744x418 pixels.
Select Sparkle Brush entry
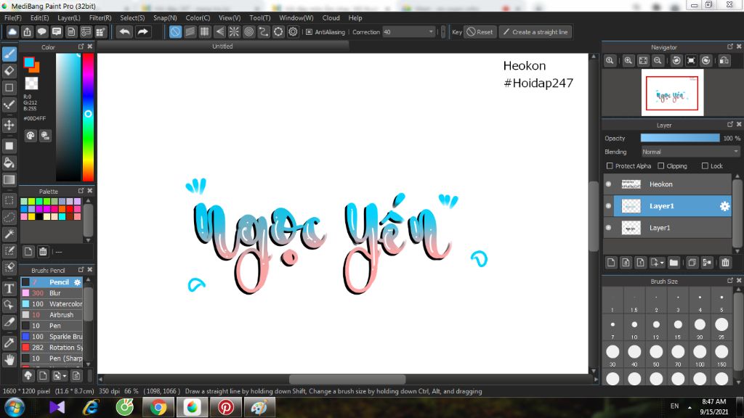click(52, 337)
